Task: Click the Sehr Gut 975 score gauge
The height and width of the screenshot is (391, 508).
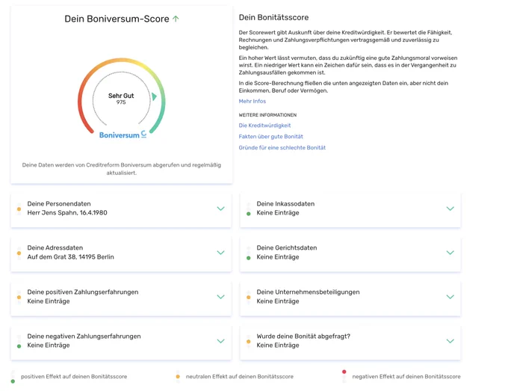Action: (x=122, y=96)
